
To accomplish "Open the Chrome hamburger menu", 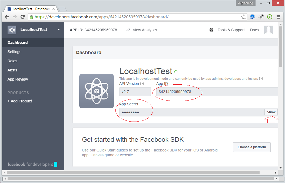I will [x=278, y=17].
